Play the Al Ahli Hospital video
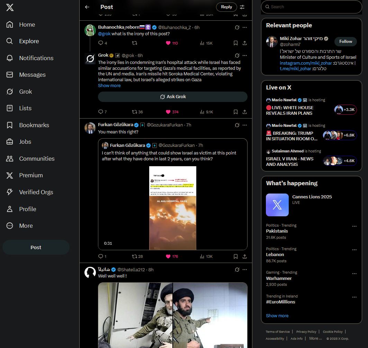368x348 pixels. 173,208
